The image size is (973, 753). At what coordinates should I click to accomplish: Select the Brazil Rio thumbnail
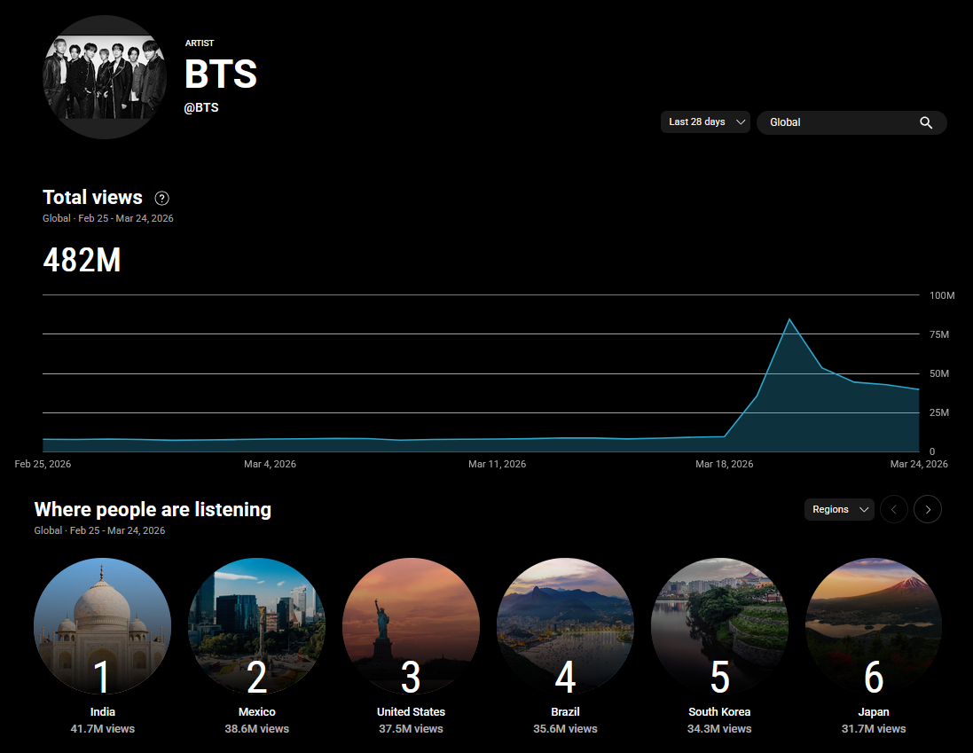click(x=565, y=626)
